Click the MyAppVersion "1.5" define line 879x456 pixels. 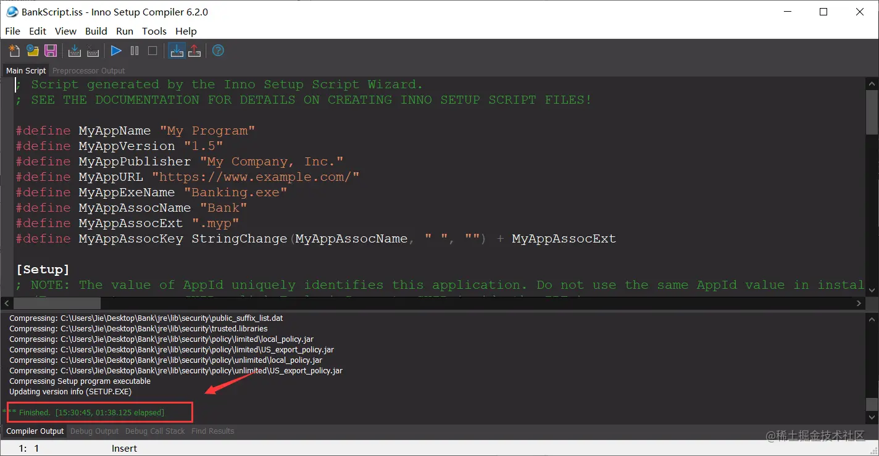point(119,146)
